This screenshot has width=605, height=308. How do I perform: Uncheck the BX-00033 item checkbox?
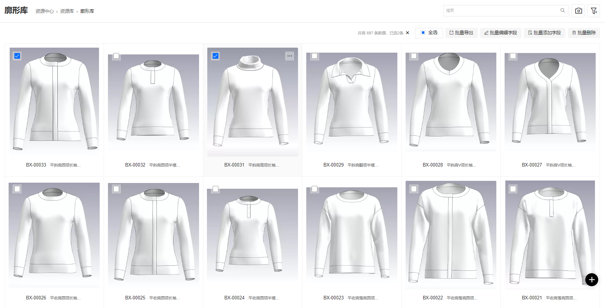(17, 56)
